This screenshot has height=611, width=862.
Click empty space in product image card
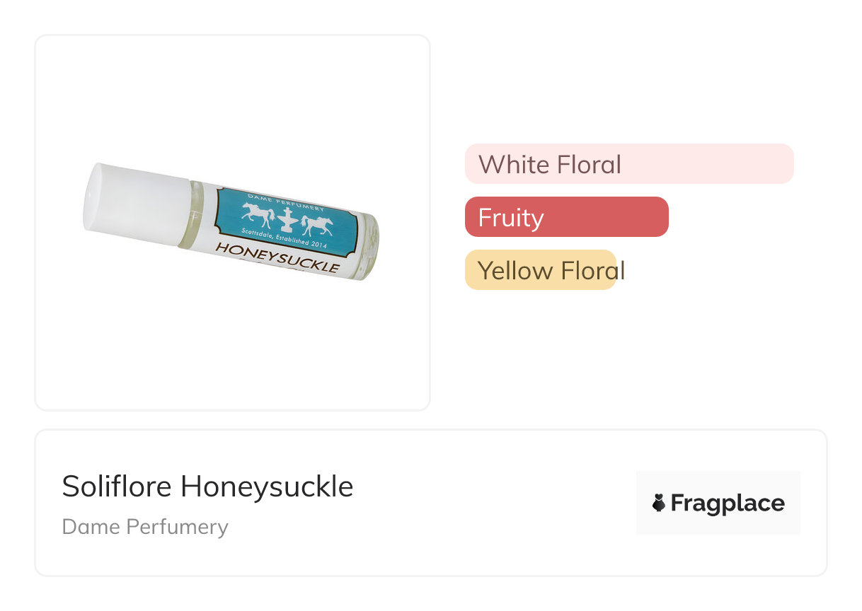pyautogui.click(x=232, y=347)
